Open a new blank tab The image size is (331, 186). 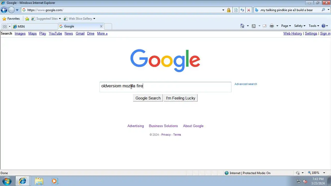pyautogui.click(x=108, y=26)
